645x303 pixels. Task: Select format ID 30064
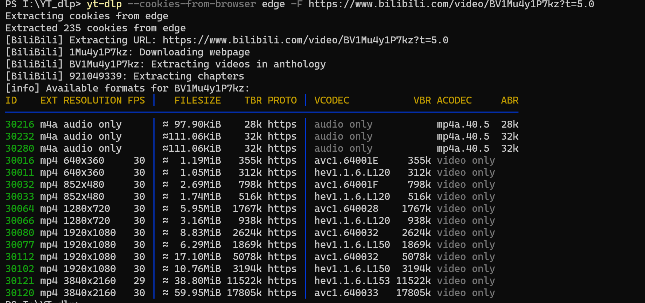20,209
